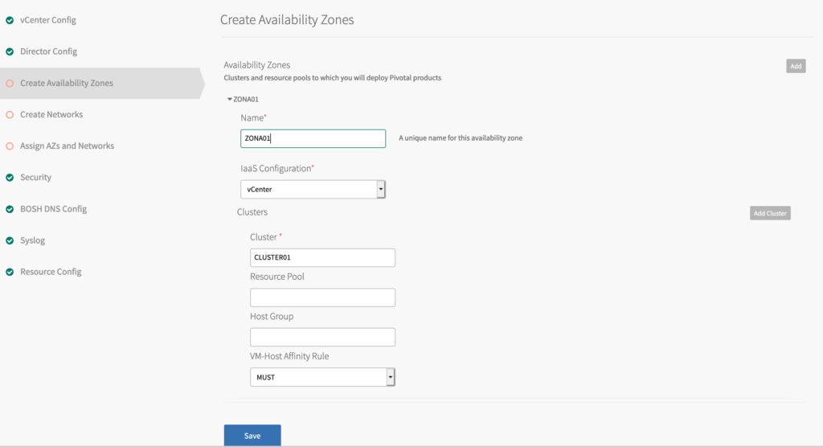Open Assign AZs and Networks
This screenshot has width=823, height=447.
(x=67, y=146)
